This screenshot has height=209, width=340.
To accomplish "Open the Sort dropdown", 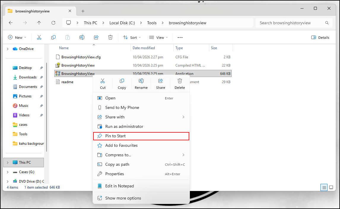I will [132, 37].
